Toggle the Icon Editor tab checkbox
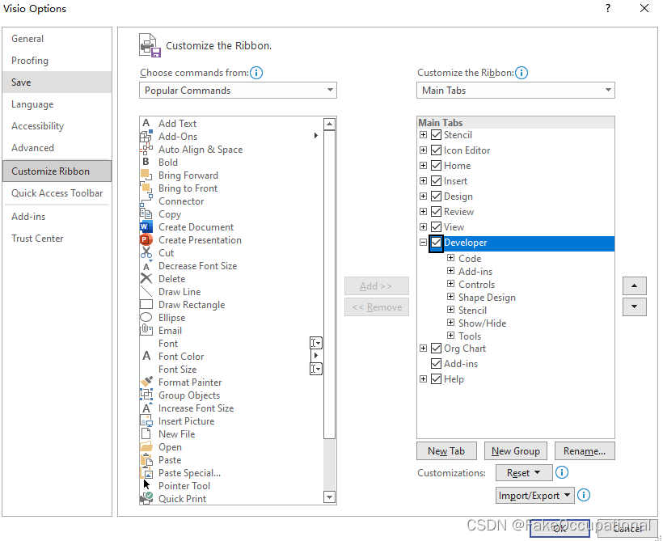This screenshot has height=541, width=663. 436,150
